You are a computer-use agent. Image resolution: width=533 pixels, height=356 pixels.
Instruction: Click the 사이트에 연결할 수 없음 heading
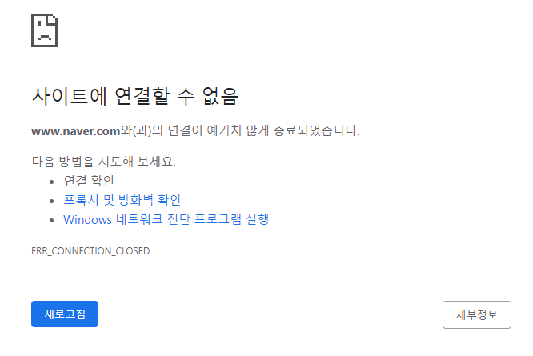(x=135, y=96)
